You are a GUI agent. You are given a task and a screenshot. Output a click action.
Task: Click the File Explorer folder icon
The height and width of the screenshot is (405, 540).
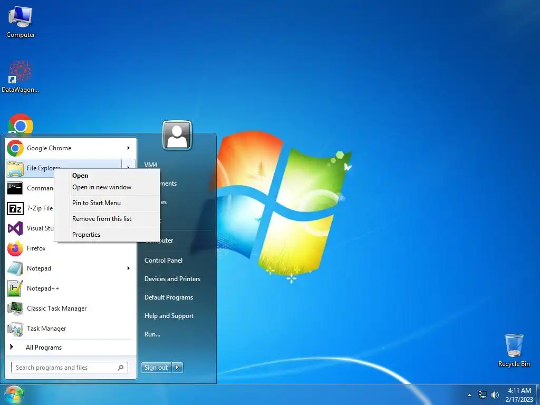point(15,168)
